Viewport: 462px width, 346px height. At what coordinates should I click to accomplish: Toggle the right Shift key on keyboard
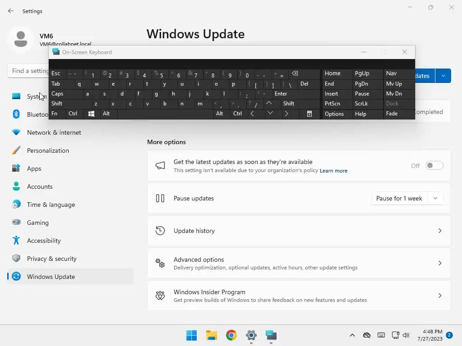pyautogui.click(x=300, y=104)
